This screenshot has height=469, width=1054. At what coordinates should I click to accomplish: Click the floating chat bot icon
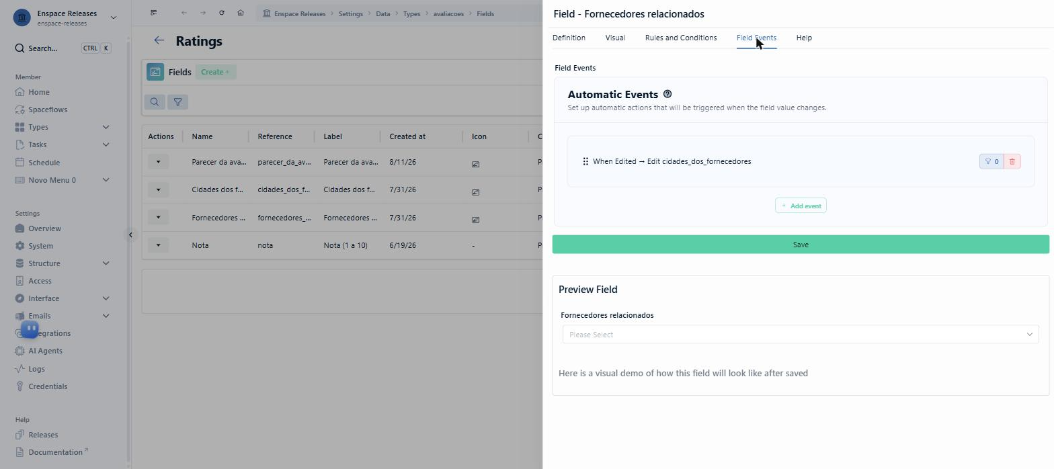point(30,329)
